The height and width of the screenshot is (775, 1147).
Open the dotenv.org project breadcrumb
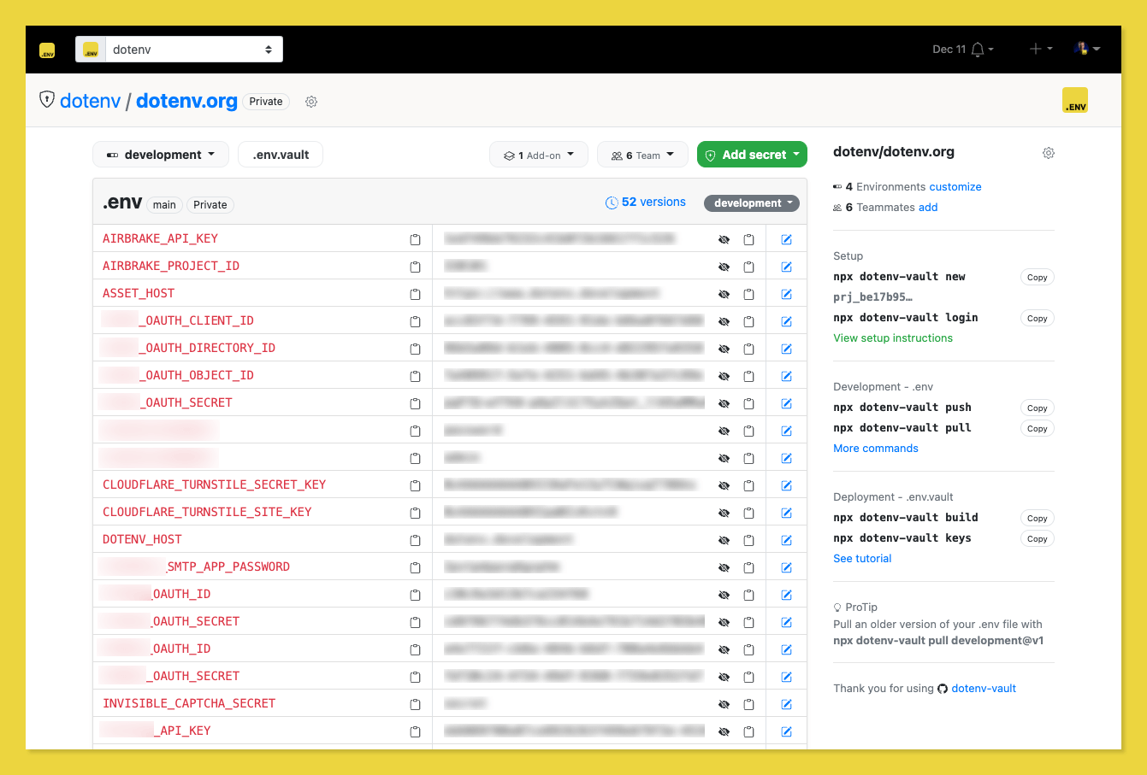pyautogui.click(x=186, y=101)
